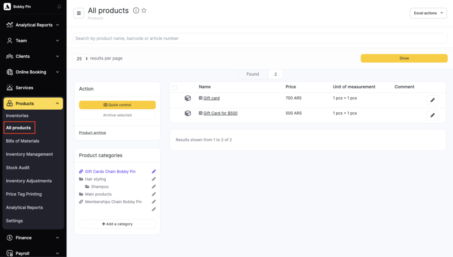Open Inventory Management in the sidebar
This screenshot has width=453, height=257.
point(29,154)
